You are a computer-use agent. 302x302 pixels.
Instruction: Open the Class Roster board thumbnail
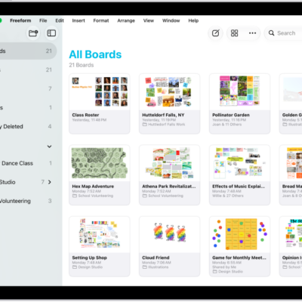point(100,92)
